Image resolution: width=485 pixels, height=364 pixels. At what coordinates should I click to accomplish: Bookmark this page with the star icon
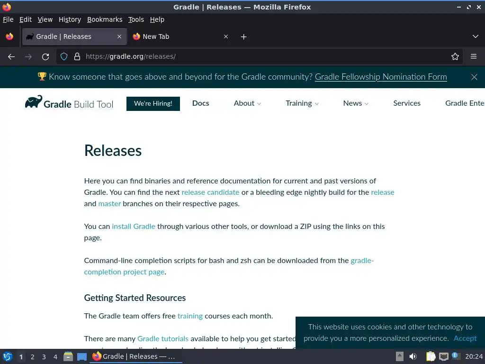455,56
